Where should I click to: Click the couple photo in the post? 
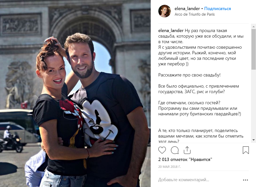[75, 93]
